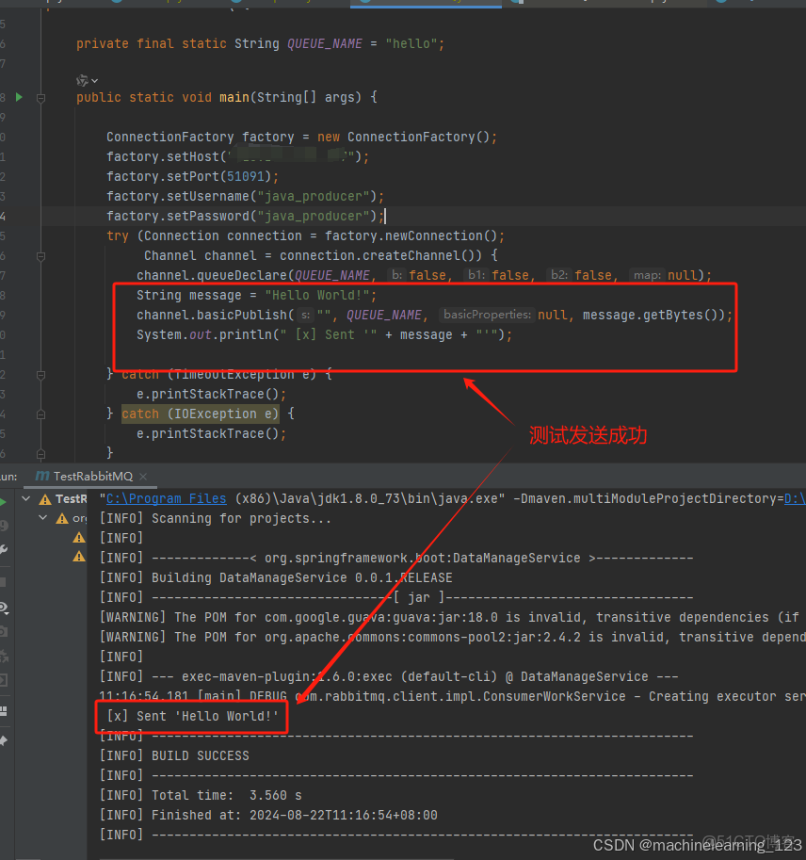
Task: Rerun TestRabbitMQ with the green arrow
Action: [x=3, y=502]
